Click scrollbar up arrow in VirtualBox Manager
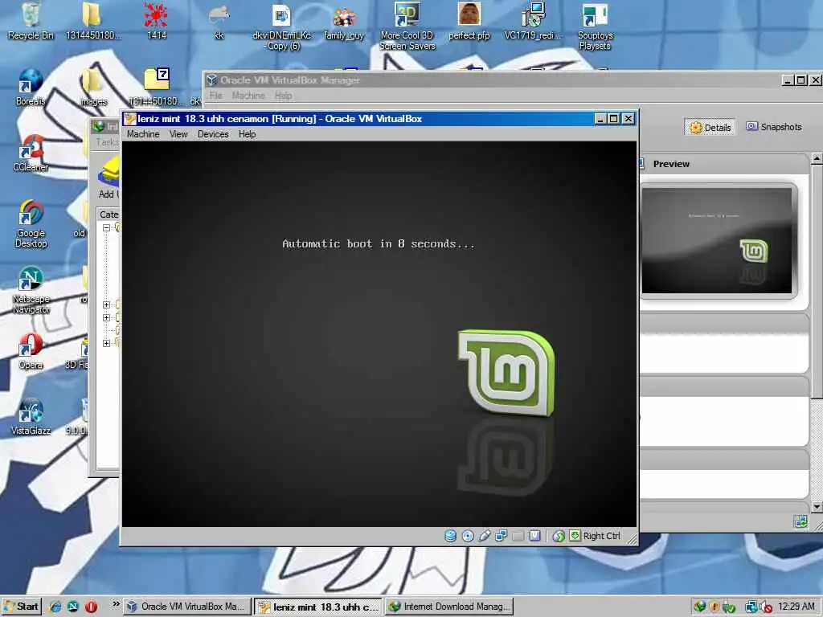Viewport: 823px width, 617px height. (817, 158)
